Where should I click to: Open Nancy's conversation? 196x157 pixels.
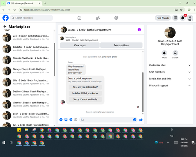click(27, 71)
